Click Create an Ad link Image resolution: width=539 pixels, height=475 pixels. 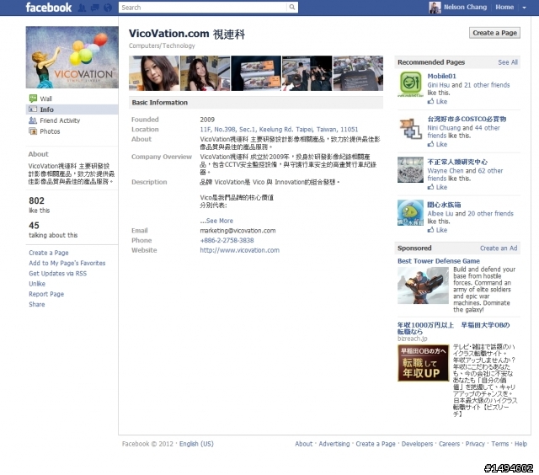coord(499,248)
